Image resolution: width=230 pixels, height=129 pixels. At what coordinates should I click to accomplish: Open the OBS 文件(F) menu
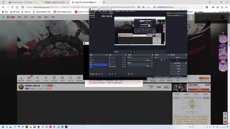[91, 11]
